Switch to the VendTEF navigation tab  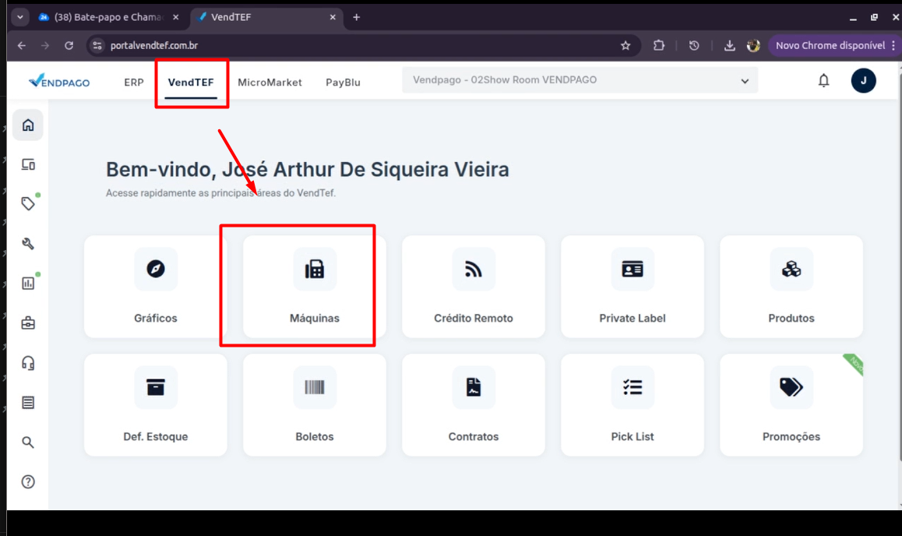tap(190, 83)
